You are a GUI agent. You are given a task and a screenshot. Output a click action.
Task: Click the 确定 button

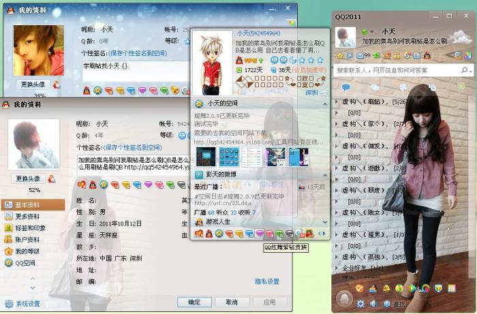click(194, 302)
